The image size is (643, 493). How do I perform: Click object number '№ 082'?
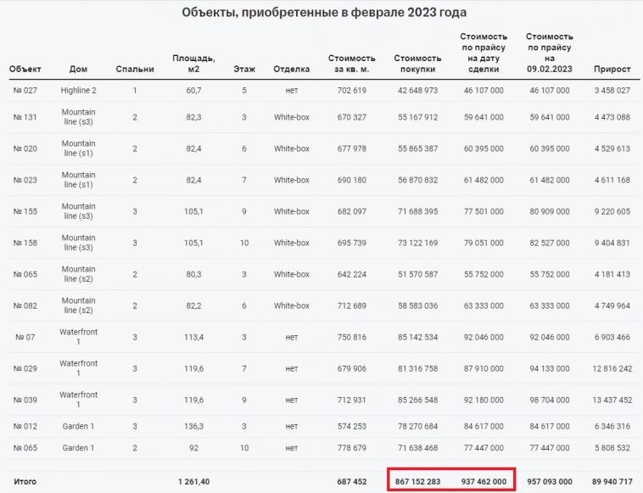pyautogui.click(x=25, y=305)
